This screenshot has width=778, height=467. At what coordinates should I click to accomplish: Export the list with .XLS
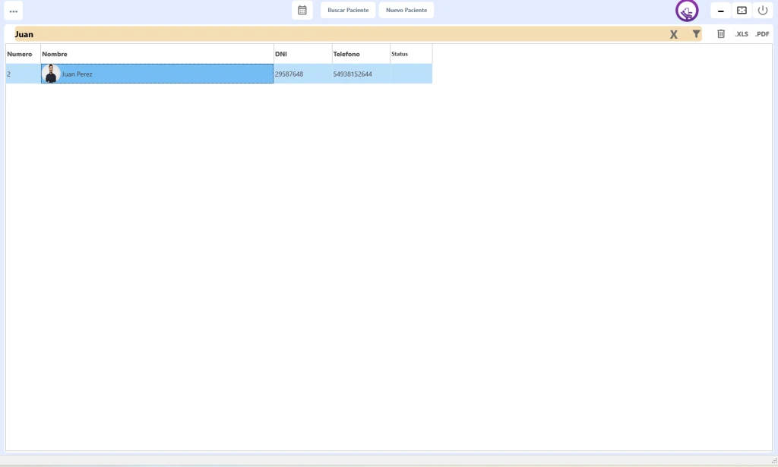click(x=742, y=34)
